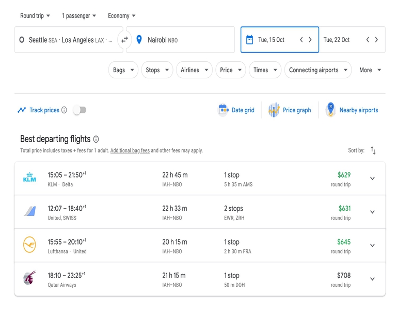This screenshot has height=309, width=413.
Task: Click the Best departing flights heading
Action: click(x=55, y=139)
